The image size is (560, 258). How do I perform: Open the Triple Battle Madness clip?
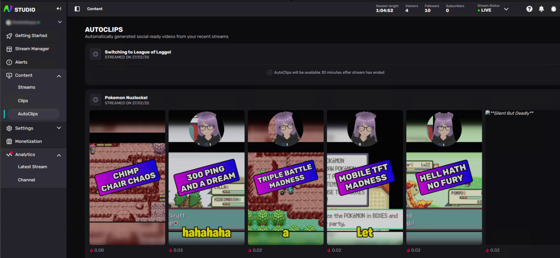tap(286, 178)
